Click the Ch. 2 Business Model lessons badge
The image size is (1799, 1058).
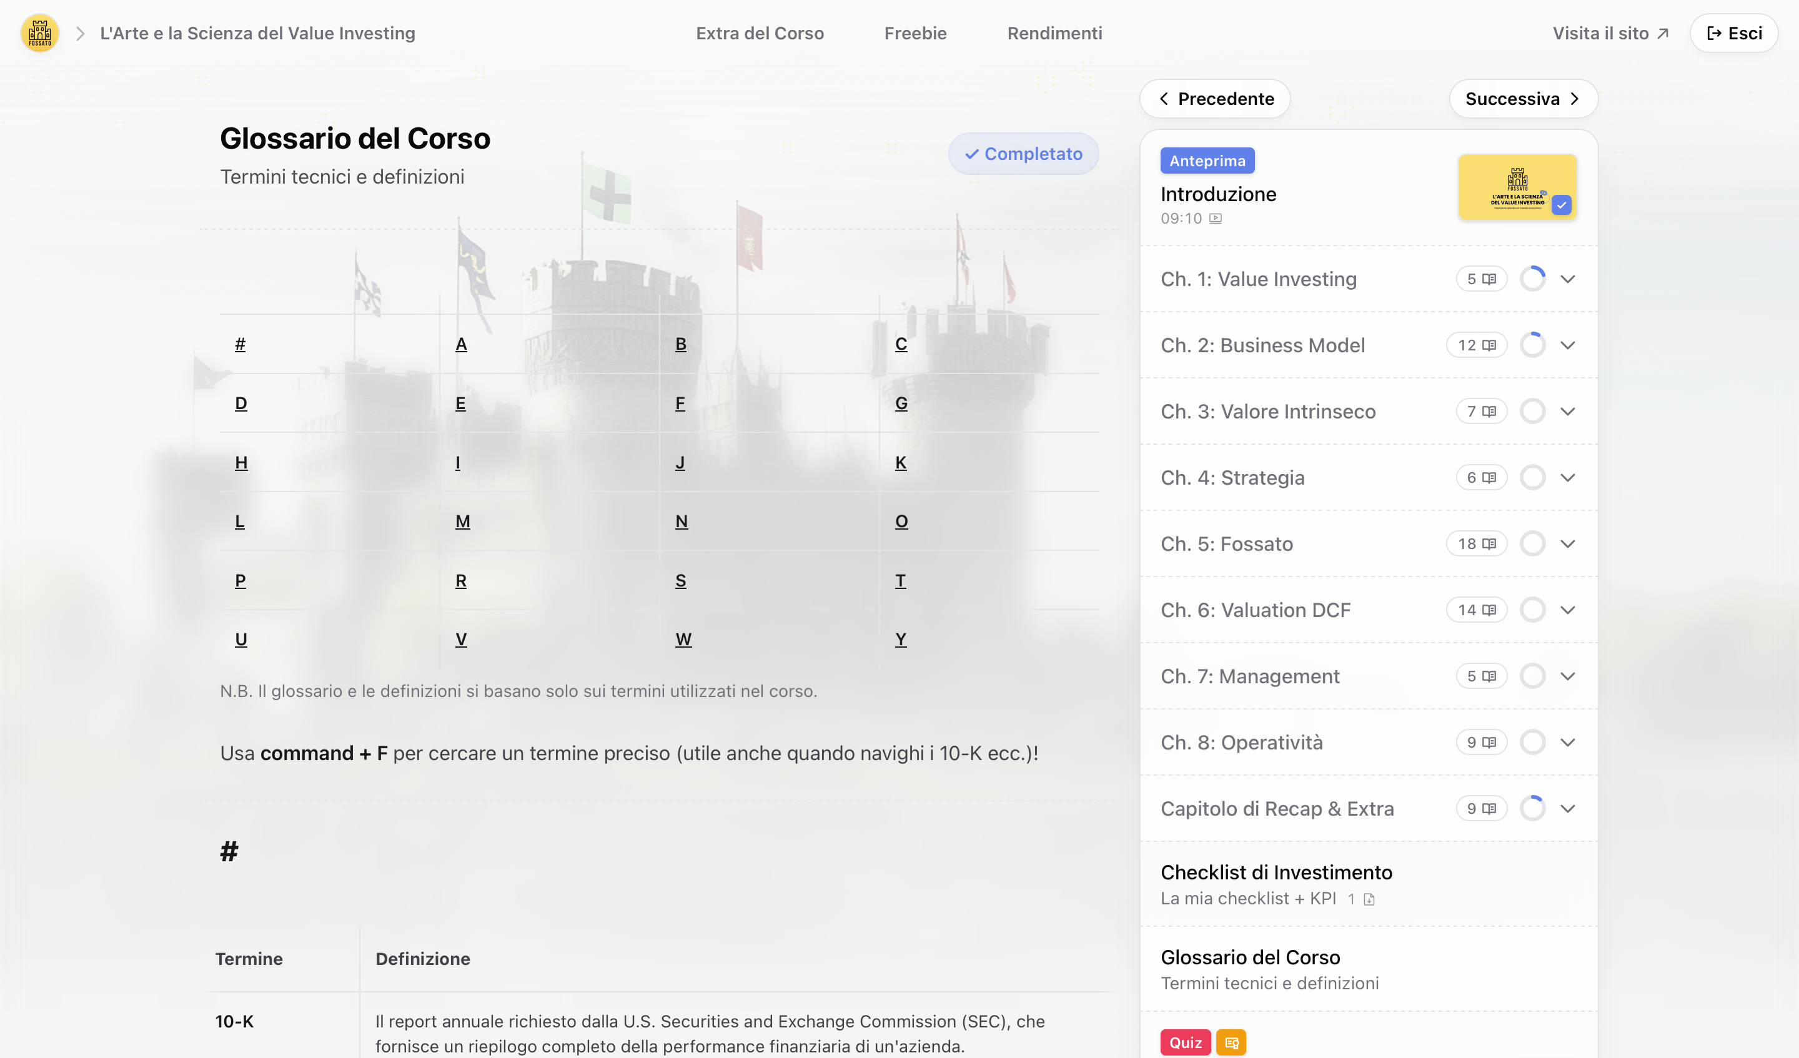[x=1476, y=345]
